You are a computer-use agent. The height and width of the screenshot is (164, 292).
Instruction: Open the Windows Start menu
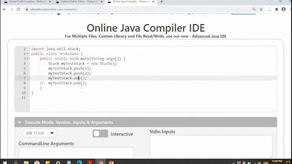click(5, 162)
